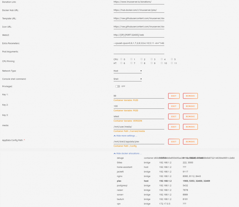
Task: Toggle HT 11 pinning checkbox
Action: [172, 63]
